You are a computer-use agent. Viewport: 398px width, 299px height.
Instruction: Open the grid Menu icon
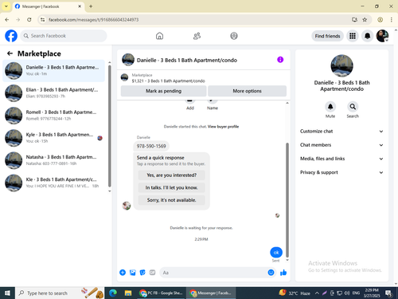click(x=353, y=36)
